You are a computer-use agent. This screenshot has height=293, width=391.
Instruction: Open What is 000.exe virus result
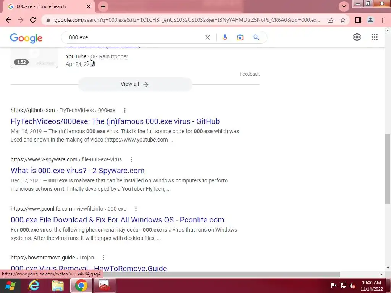(x=78, y=171)
